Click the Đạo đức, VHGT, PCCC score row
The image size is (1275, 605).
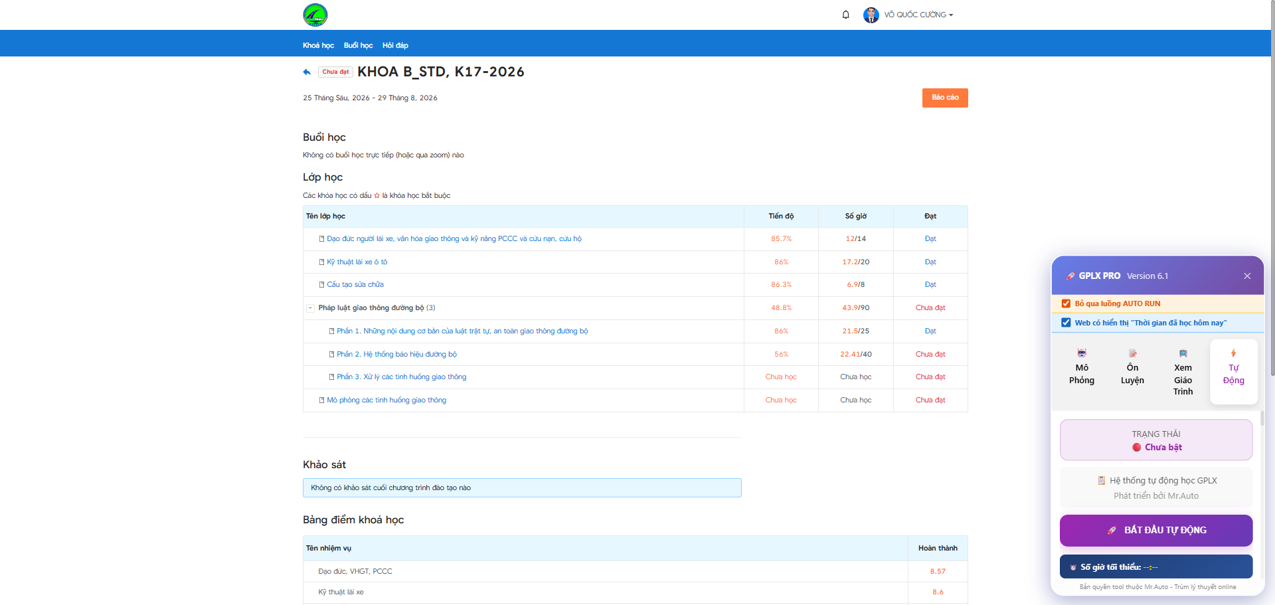point(635,571)
